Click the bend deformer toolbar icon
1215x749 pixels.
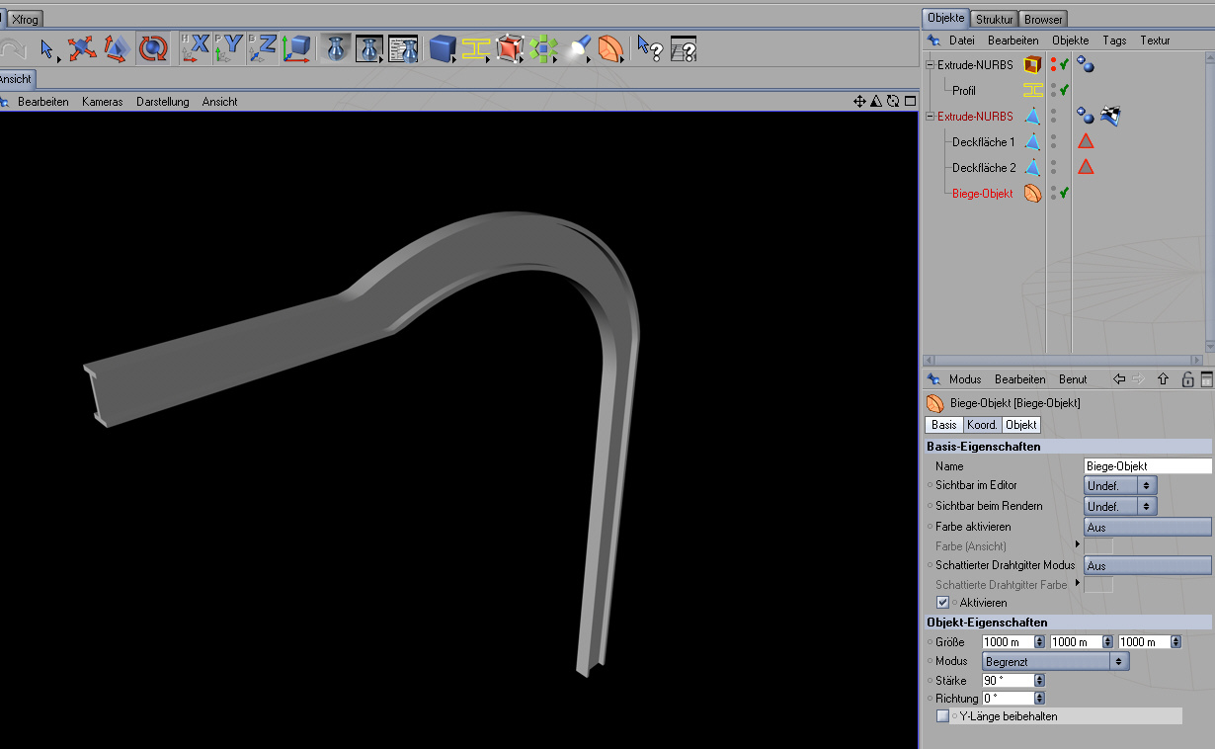tap(611, 47)
